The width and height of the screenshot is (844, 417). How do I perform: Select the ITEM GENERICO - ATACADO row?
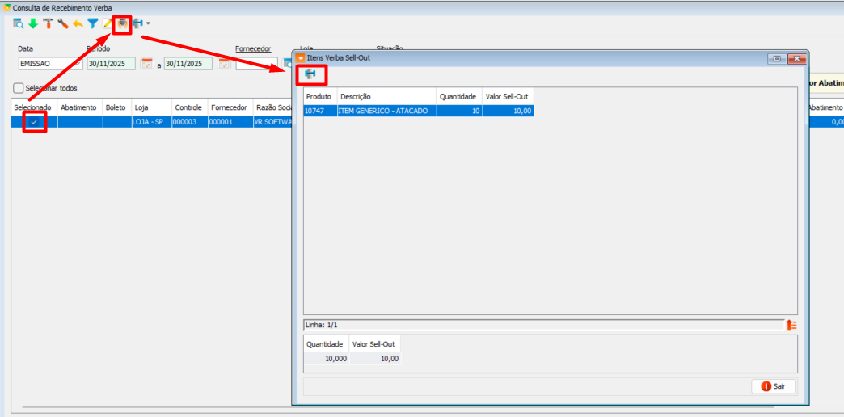[386, 111]
